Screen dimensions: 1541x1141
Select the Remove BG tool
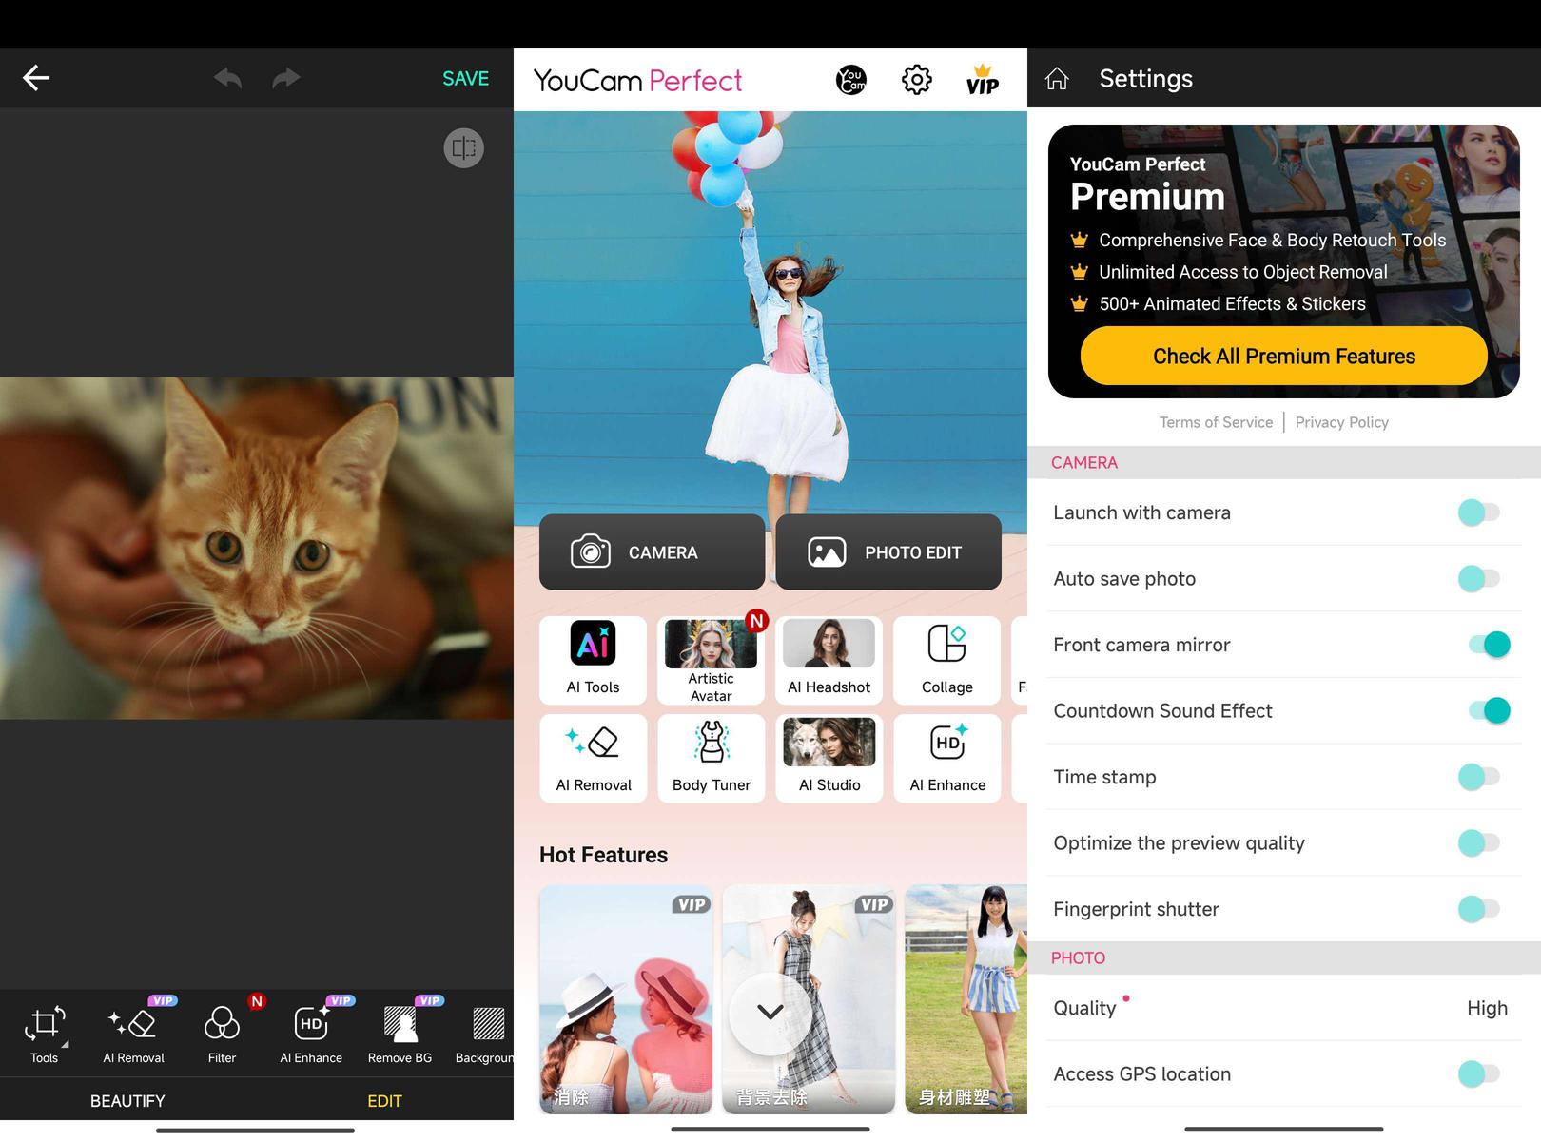point(400,1034)
